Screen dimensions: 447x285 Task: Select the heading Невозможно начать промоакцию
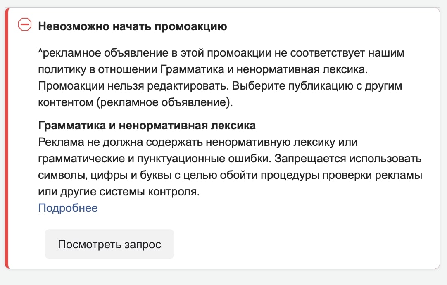132,26
